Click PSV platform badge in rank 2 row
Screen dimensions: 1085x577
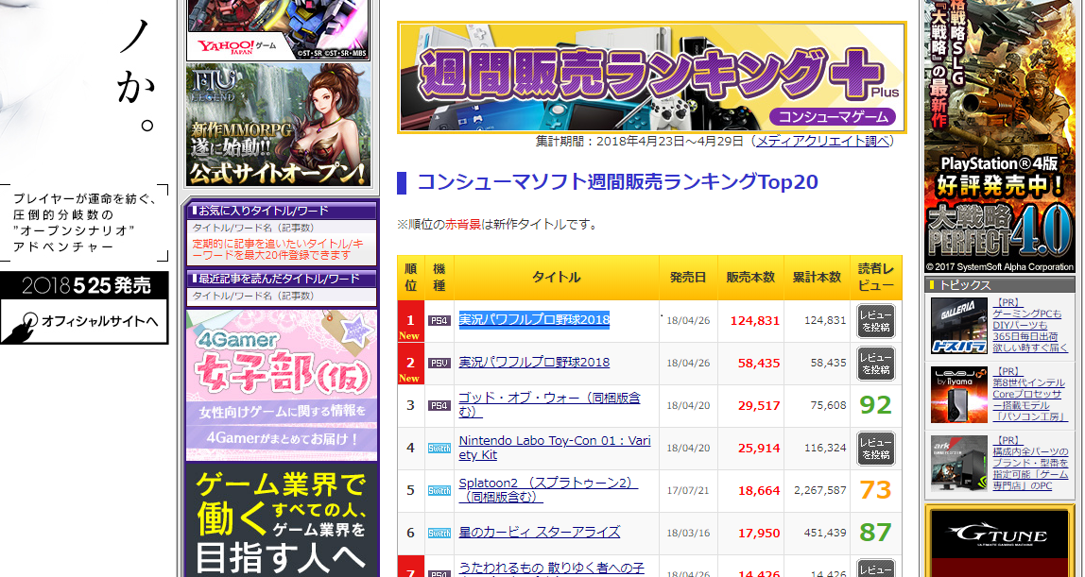439,363
